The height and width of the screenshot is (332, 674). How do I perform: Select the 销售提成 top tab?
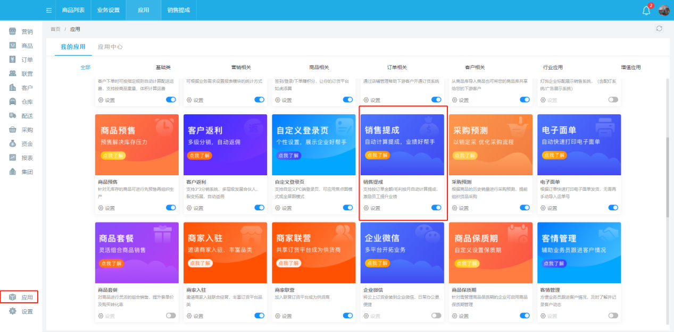pyautogui.click(x=178, y=10)
